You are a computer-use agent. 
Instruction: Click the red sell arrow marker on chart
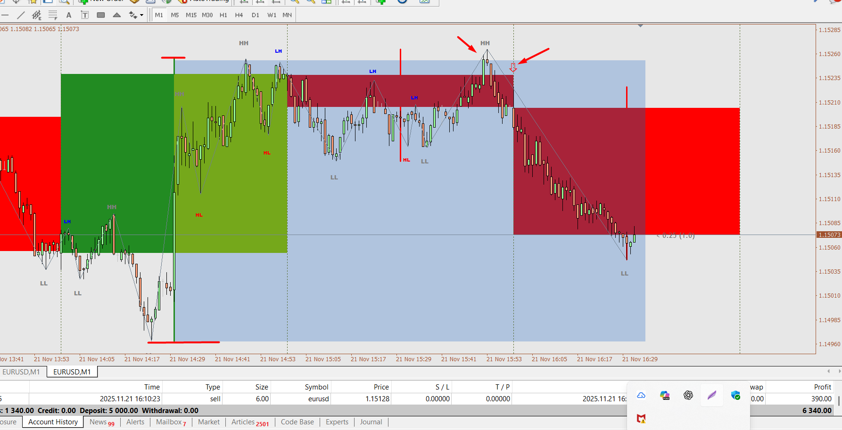[513, 67]
